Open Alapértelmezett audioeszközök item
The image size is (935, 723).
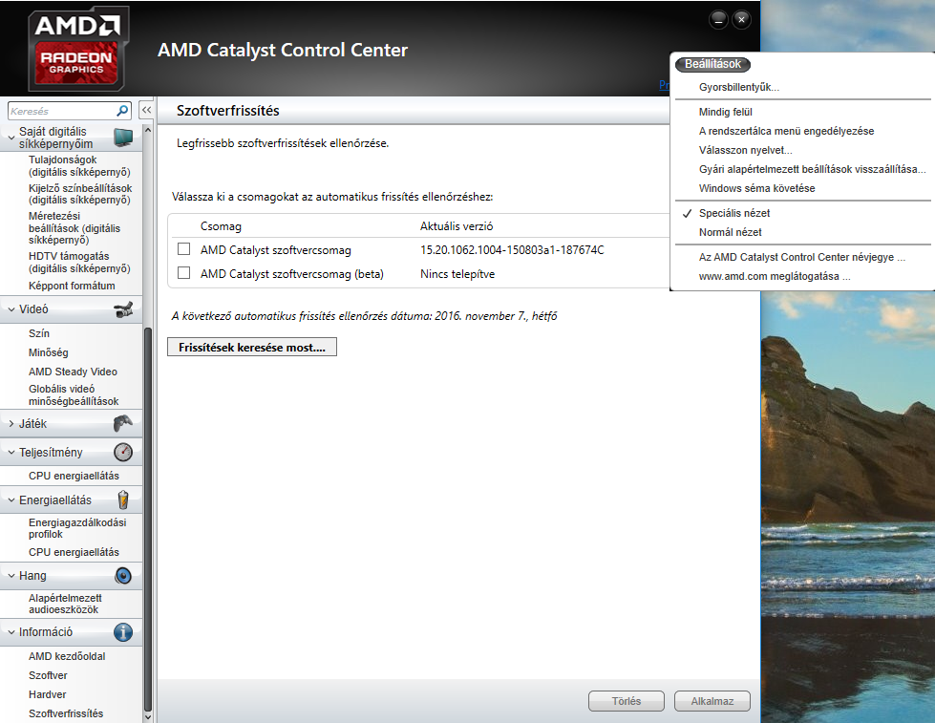coord(65,604)
